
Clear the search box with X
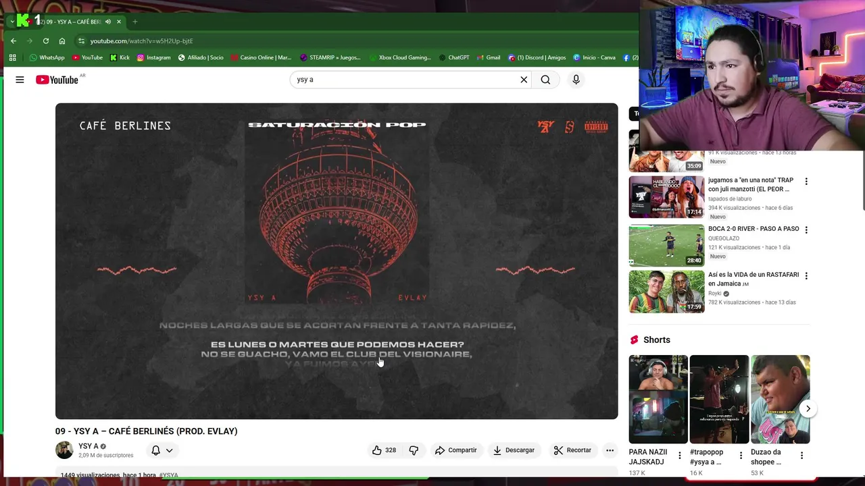(x=524, y=80)
